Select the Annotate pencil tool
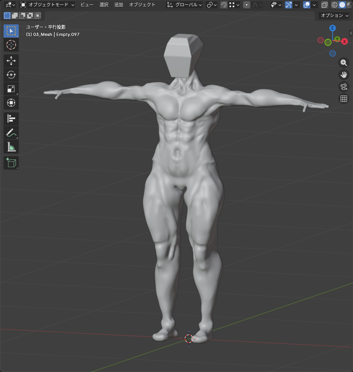 tap(11, 133)
